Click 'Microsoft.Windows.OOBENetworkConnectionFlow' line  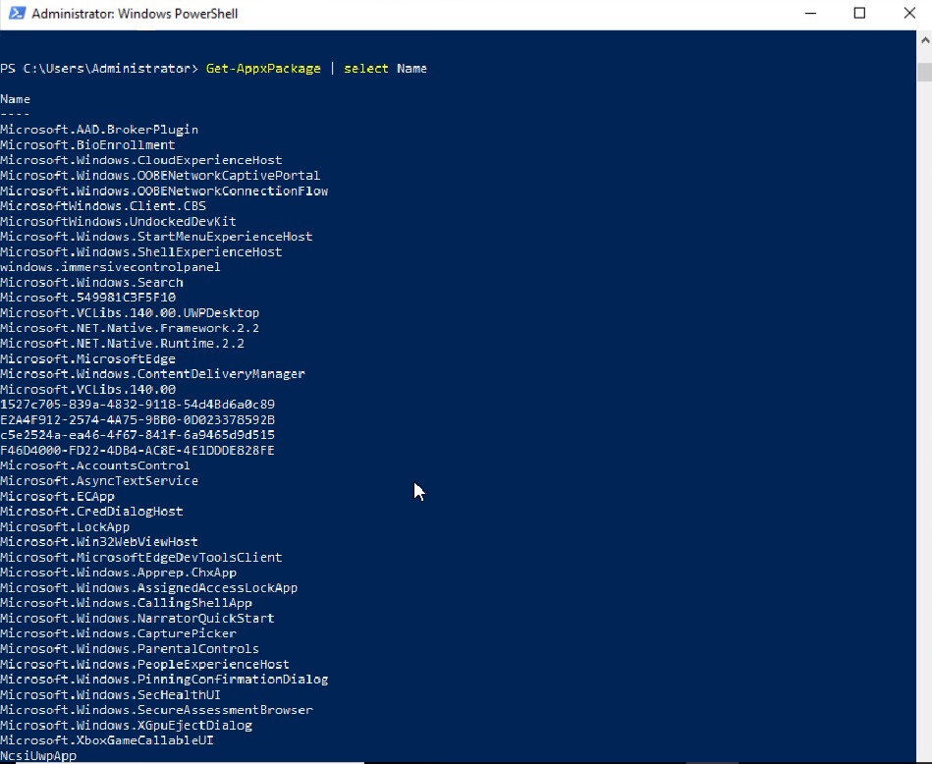(165, 191)
